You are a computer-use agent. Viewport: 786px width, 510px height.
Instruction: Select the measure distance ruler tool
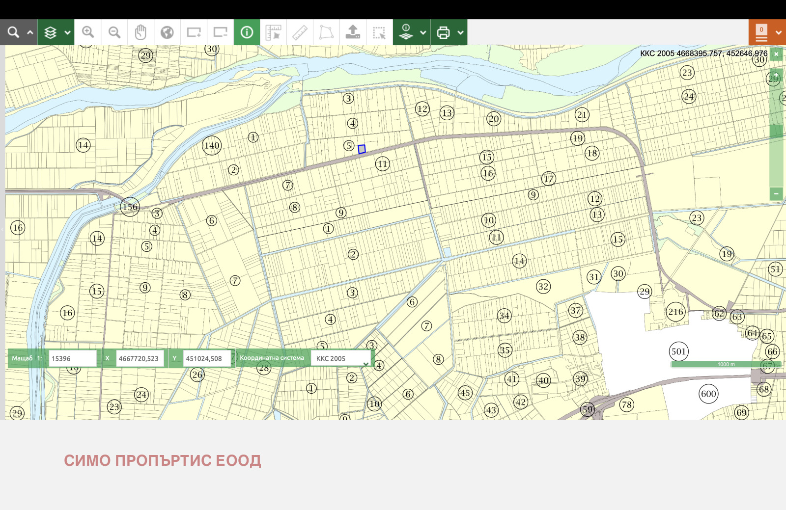300,32
